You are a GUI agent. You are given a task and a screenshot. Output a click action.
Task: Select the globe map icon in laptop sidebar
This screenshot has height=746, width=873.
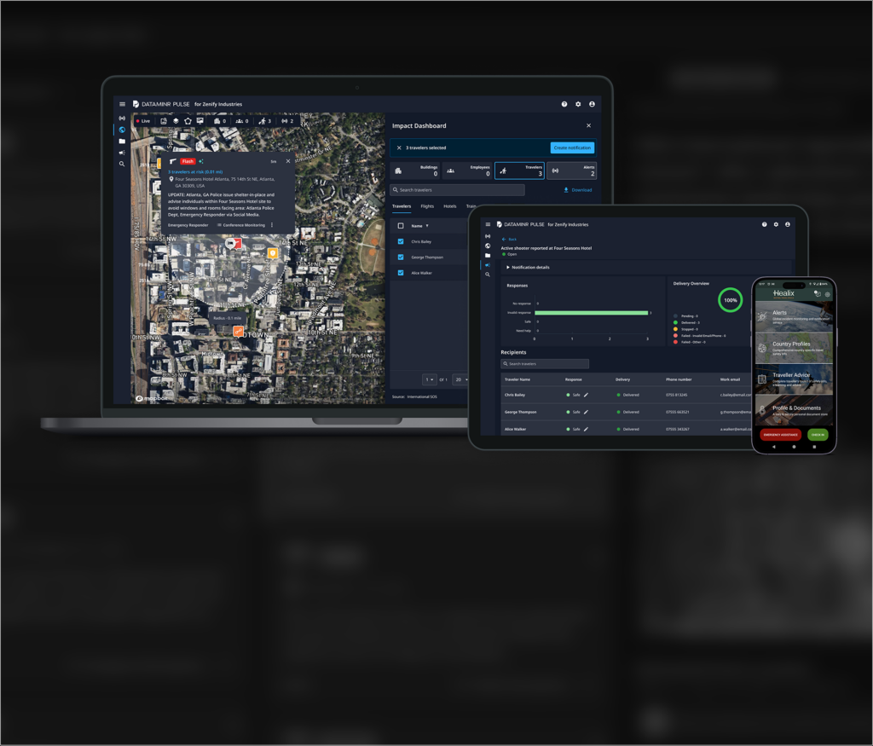coord(122,130)
